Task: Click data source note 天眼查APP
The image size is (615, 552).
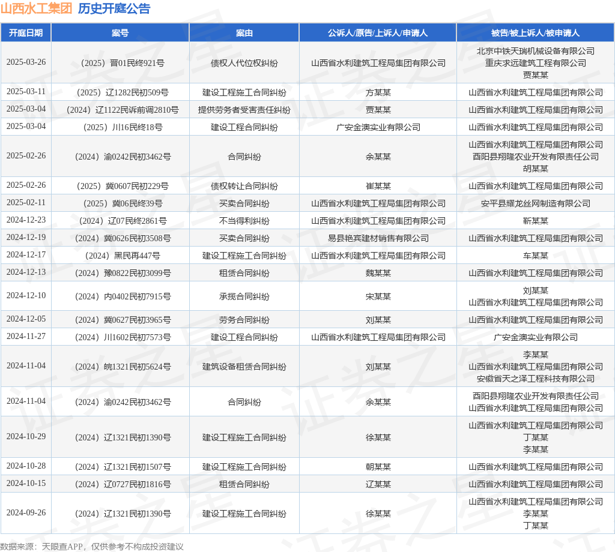Action: point(62,547)
